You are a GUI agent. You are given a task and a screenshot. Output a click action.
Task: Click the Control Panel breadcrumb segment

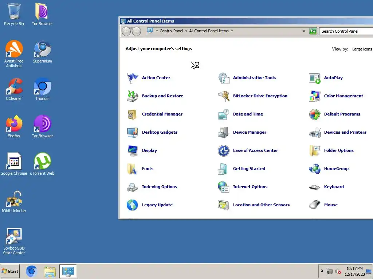tap(171, 31)
